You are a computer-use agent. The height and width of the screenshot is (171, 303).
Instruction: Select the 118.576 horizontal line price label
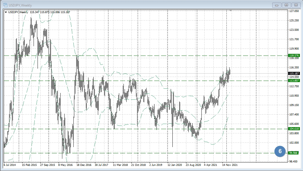[x=294, y=56]
